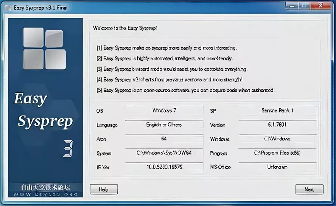
Task: Click the 'Language' label
Action: click(107, 125)
